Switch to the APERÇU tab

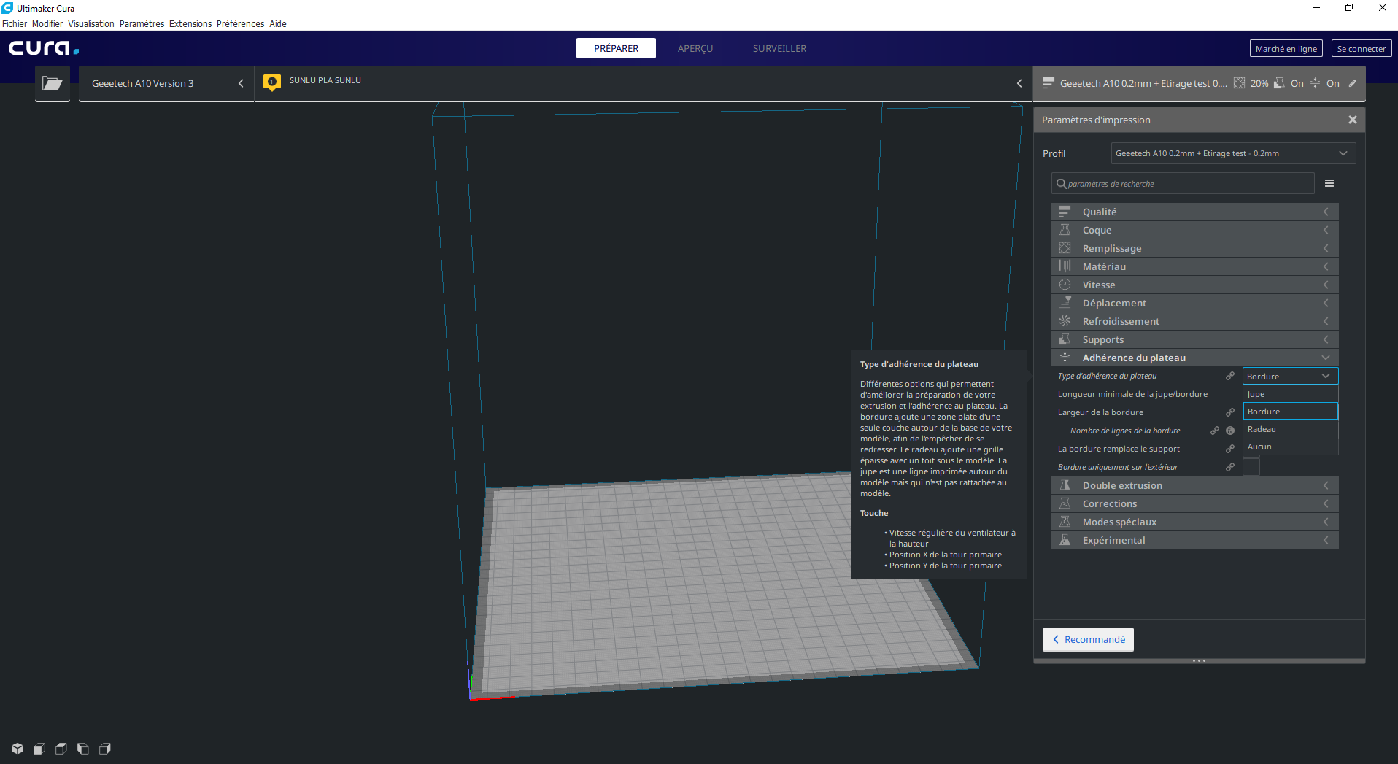[x=695, y=48]
